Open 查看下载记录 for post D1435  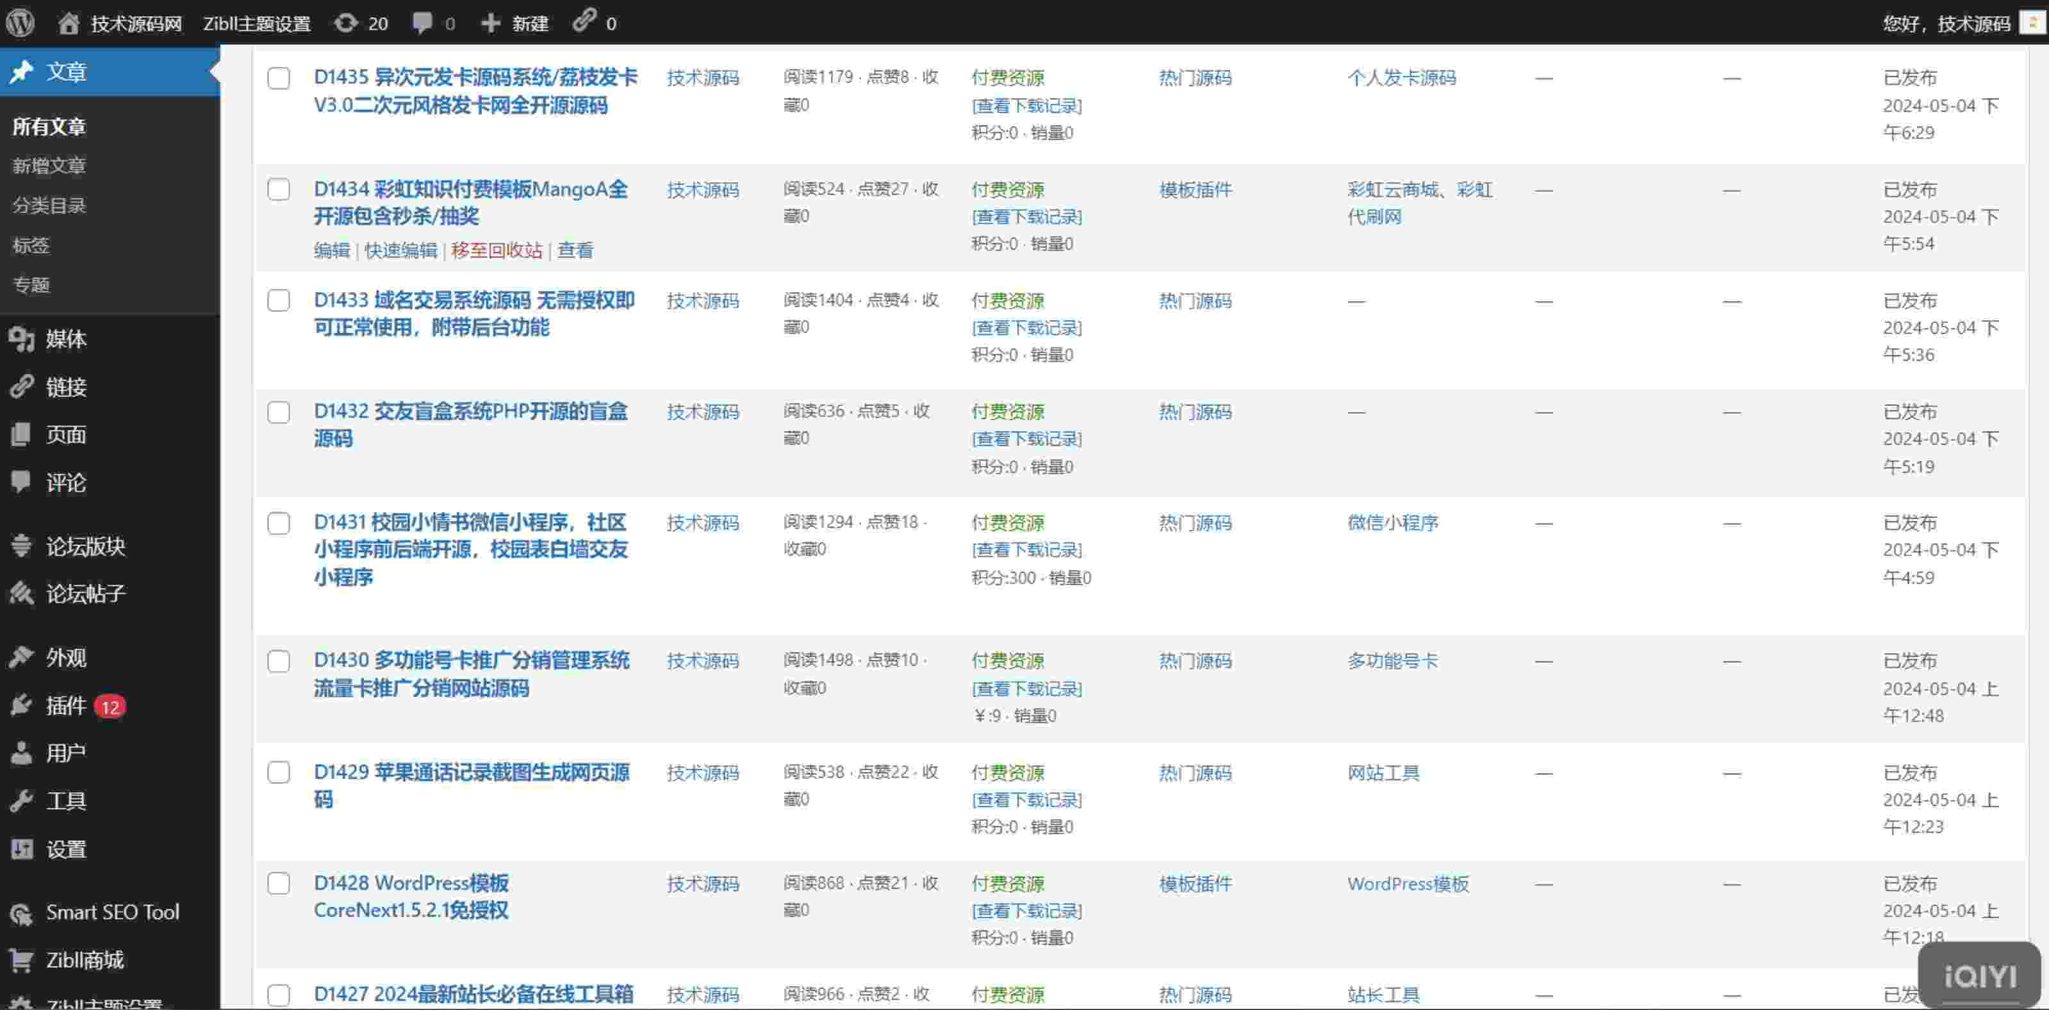(1027, 106)
